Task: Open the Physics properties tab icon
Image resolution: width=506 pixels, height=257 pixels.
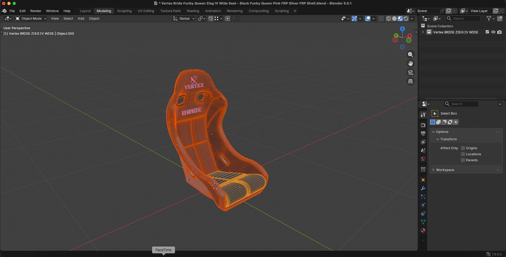Action: 423,205
